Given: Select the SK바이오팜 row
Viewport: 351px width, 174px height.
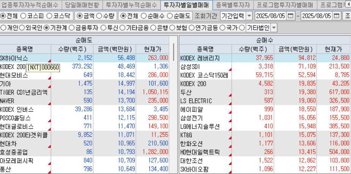Looking at the screenshot, I should (265, 169).
